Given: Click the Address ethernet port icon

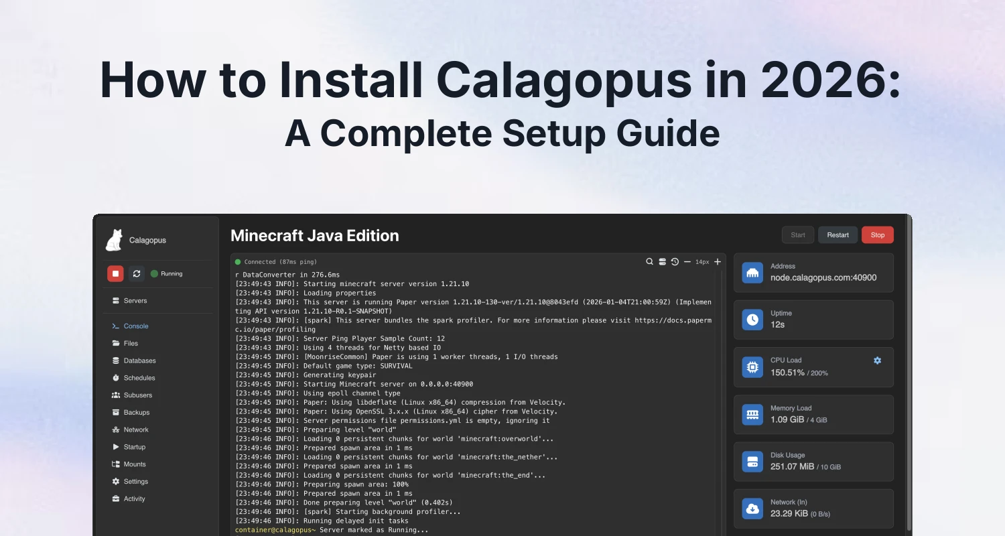Looking at the screenshot, I should point(752,273).
